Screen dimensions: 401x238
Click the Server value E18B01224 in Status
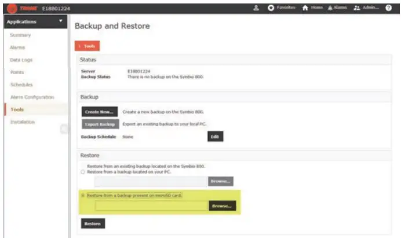click(x=138, y=71)
